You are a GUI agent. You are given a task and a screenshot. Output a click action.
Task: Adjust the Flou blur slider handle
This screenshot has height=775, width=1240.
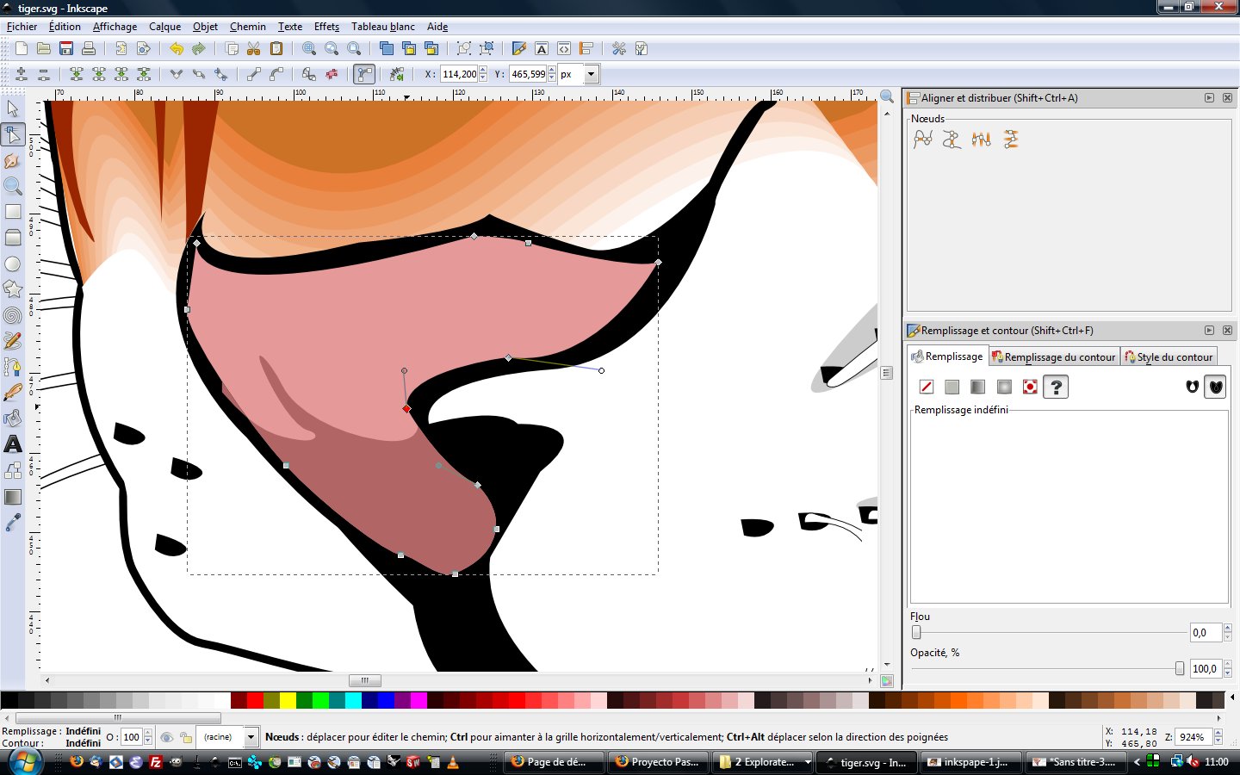coord(915,632)
